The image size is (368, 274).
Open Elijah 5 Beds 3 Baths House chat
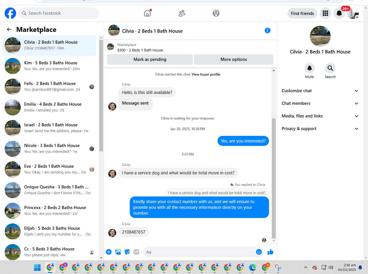point(49,231)
